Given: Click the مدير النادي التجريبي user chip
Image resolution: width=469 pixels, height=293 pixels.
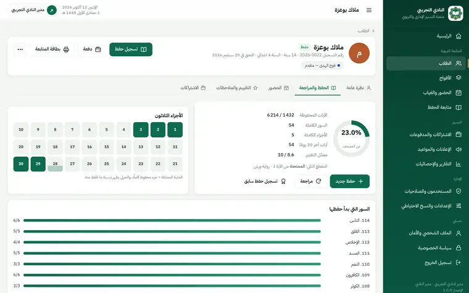Looking at the screenshot, I should coord(34,10).
